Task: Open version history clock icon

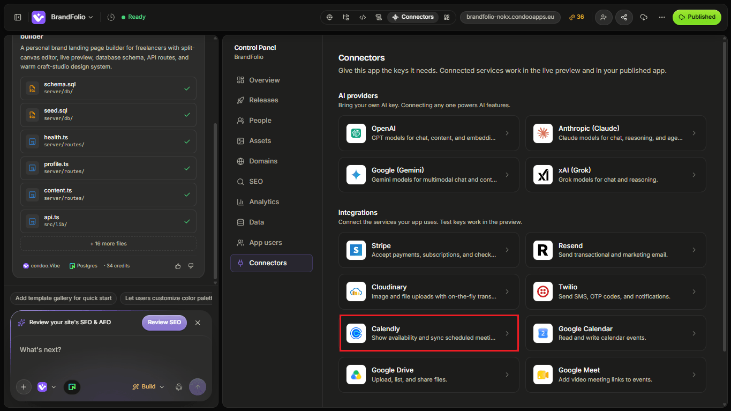Action: click(x=111, y=17)
